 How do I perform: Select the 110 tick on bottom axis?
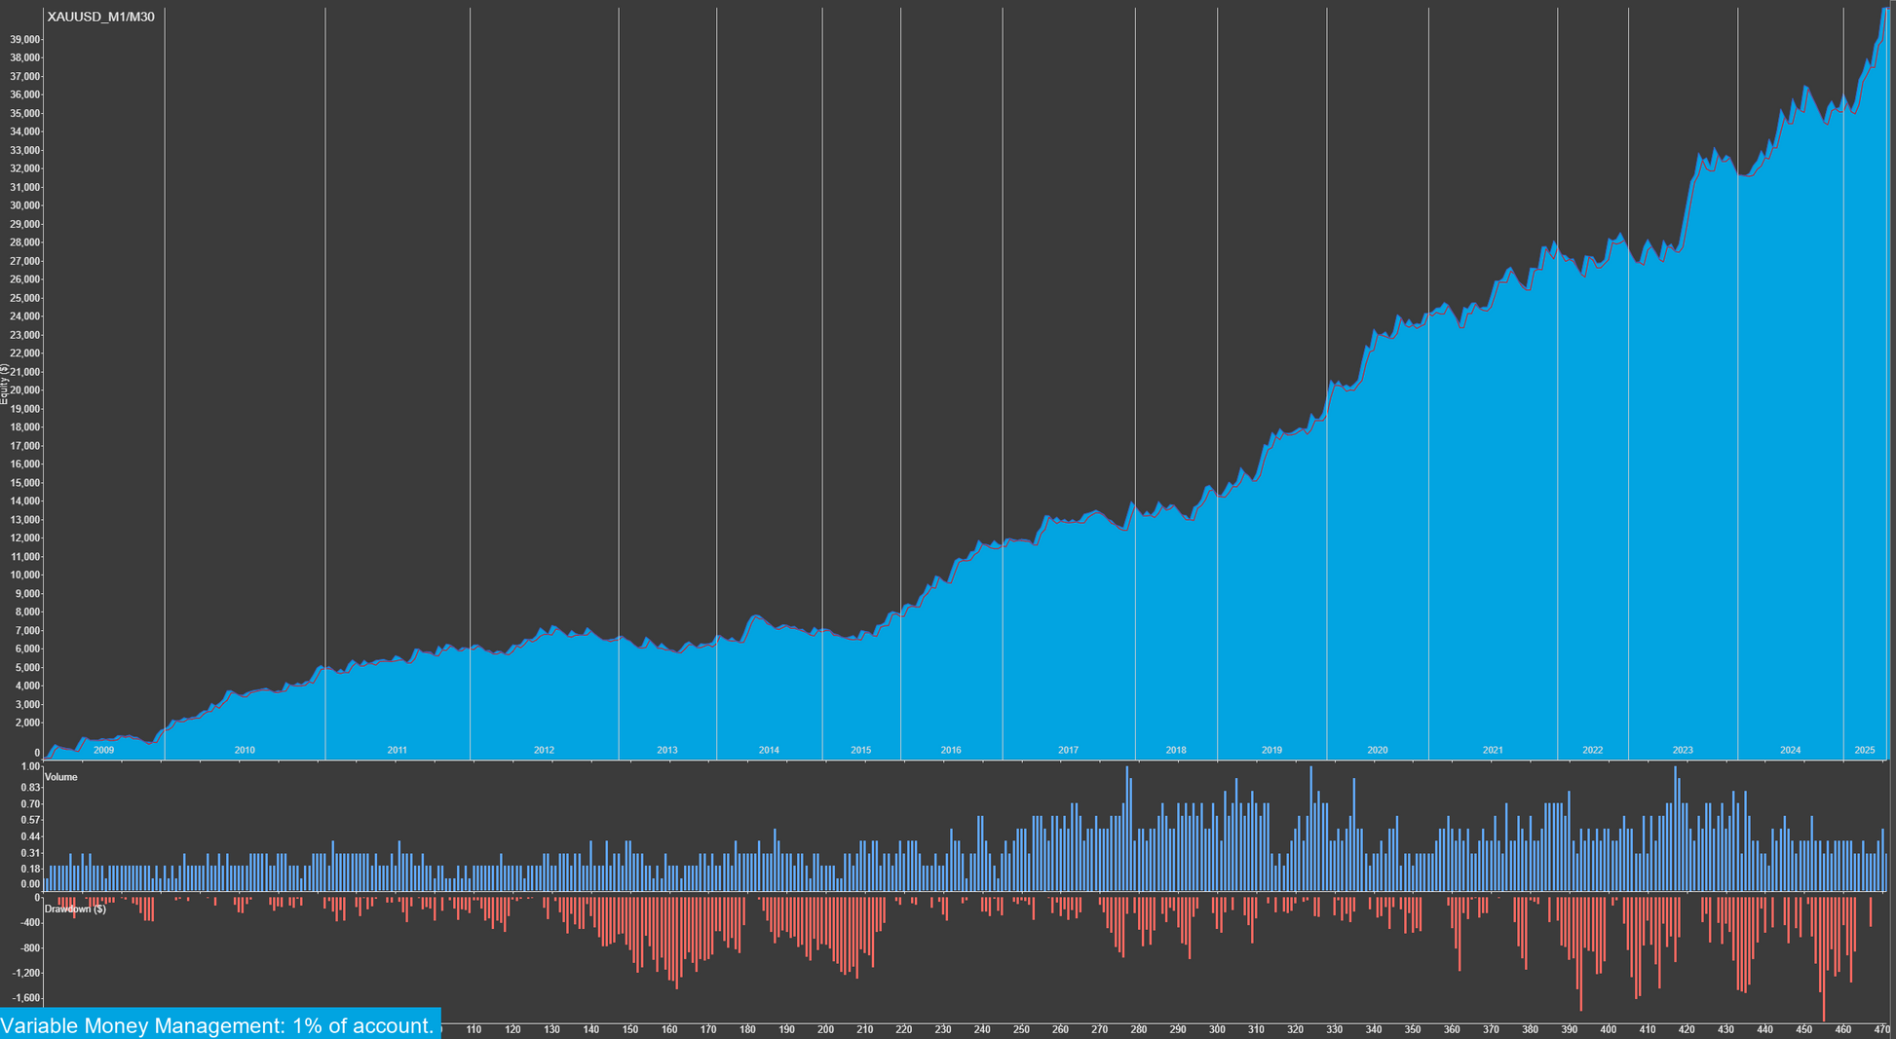coord(474,1029)
